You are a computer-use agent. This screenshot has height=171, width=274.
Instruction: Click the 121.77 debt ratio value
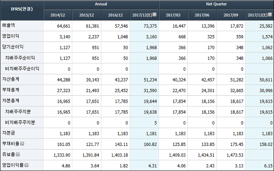pyautogui.click(x=92, y=145)
